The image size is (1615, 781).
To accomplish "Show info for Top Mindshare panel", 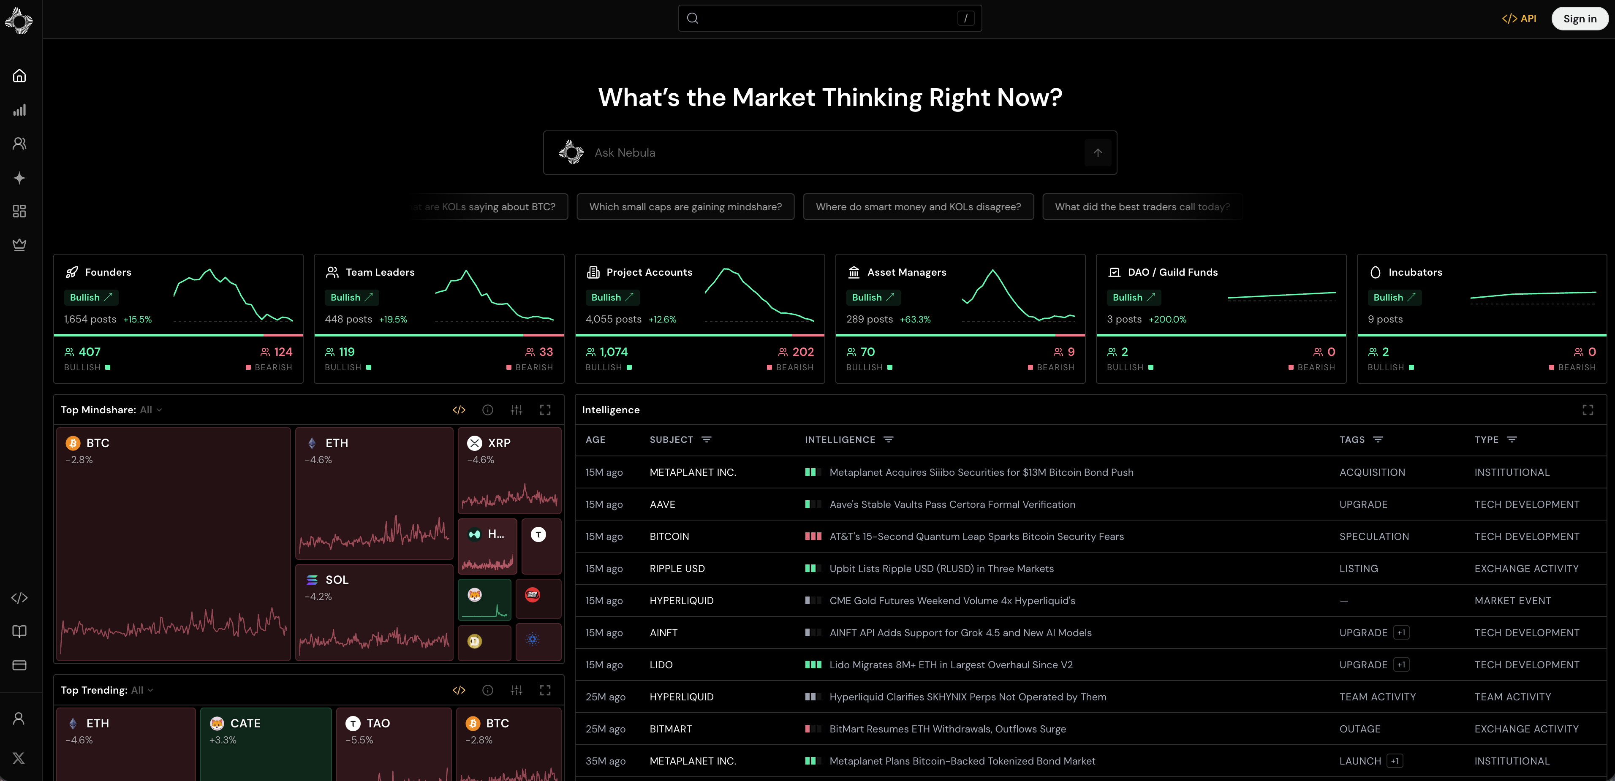I will click(488, 410).
